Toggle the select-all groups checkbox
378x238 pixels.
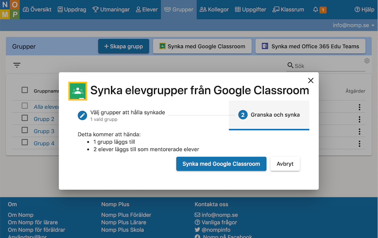25,90
